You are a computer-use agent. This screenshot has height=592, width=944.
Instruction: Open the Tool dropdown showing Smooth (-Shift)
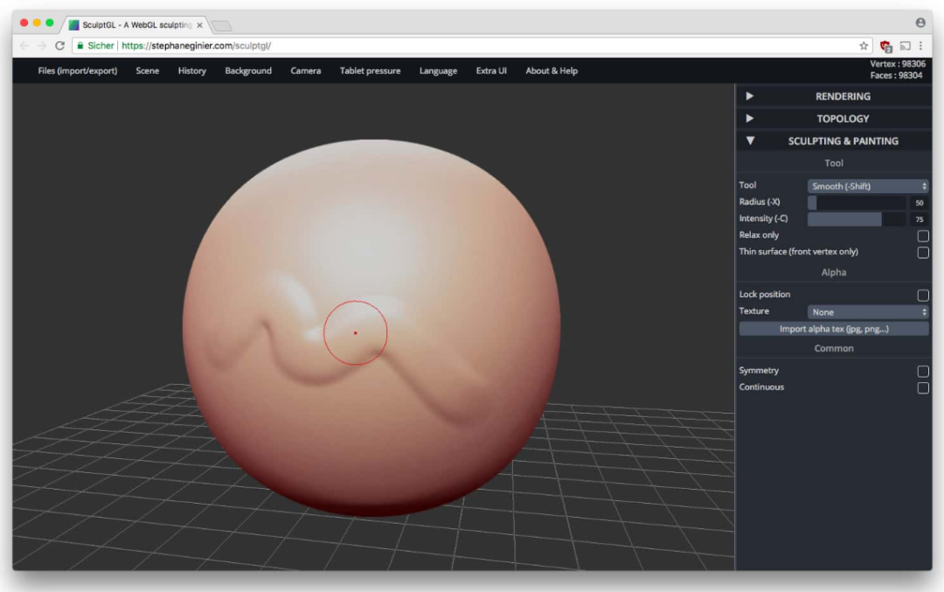[x=867, y=185]
